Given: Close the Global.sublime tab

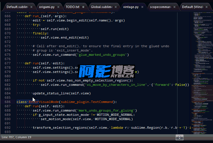Looking at the screenshot, I should click(x=116, y=7).
